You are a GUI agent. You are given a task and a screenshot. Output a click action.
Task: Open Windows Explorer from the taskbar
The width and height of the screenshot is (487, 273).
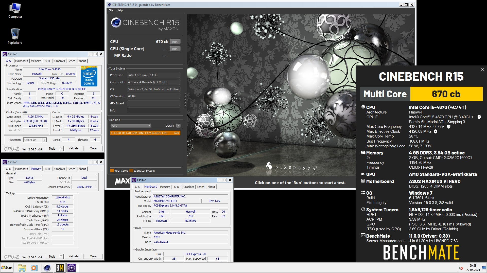coord(22,268)
